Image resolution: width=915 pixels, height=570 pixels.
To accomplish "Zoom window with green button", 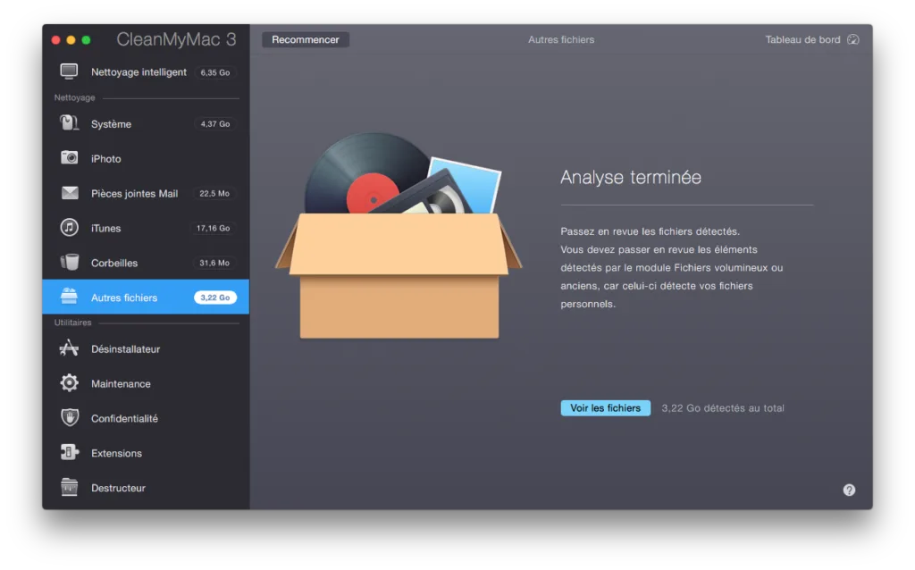I will (87, 39).
